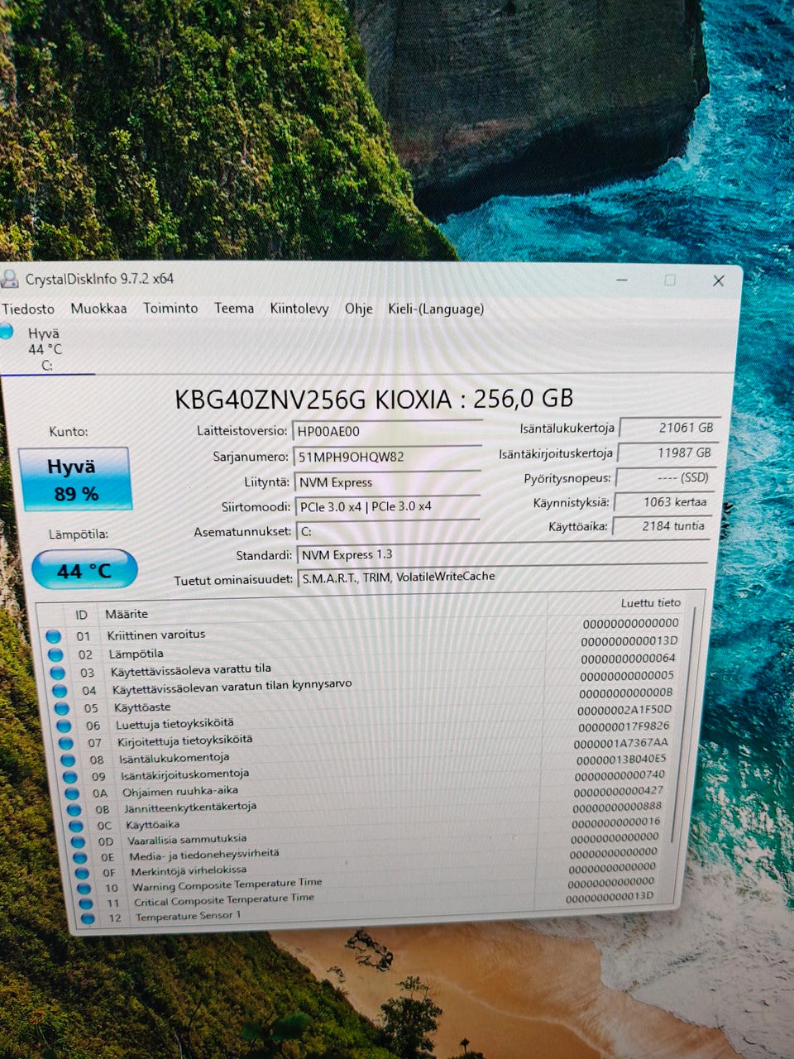The height and width of the screenshot is (1059, 794).
Task: Click the ID column header
Action: tap(82, 615)
